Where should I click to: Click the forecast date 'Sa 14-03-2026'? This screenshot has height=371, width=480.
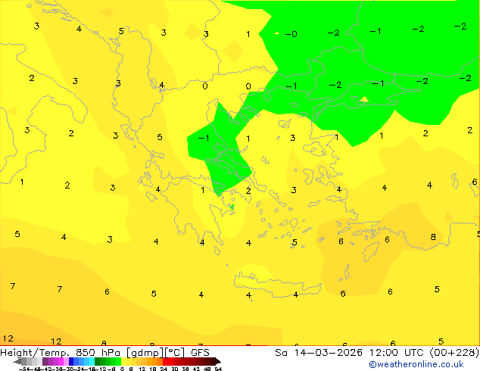(x=319, y=353)
